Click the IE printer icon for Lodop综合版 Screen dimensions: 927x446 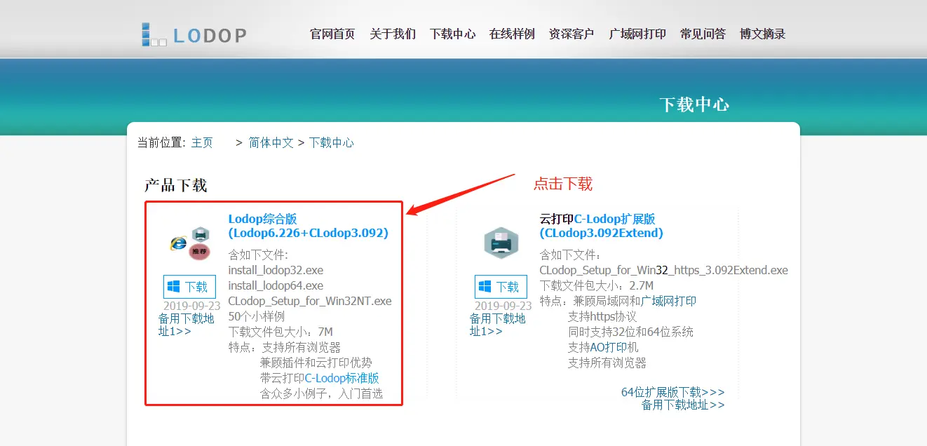pos(190,243)
